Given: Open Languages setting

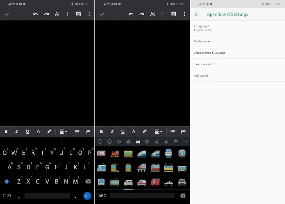Looking at the screenshot, I should [x=238, y=28].
